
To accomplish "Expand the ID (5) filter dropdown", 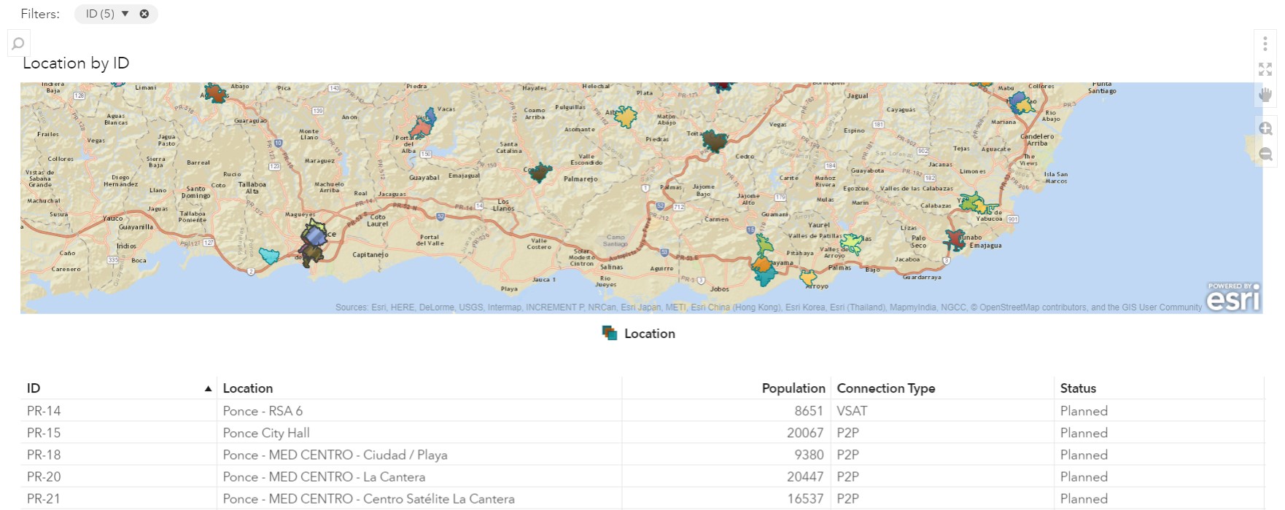I will (x=125, y=14).
